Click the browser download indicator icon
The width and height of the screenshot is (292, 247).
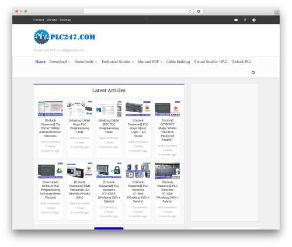tap(199, 11)
